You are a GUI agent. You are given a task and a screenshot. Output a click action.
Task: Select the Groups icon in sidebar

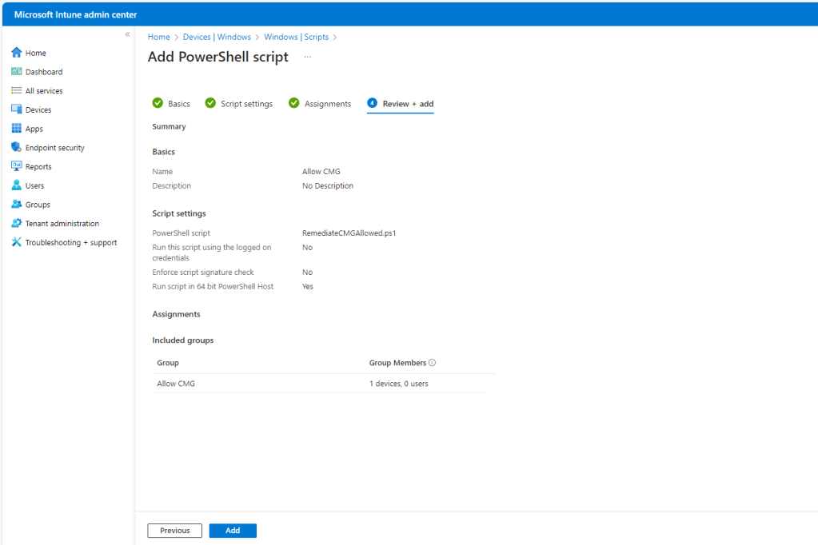(x=16, y=205)
